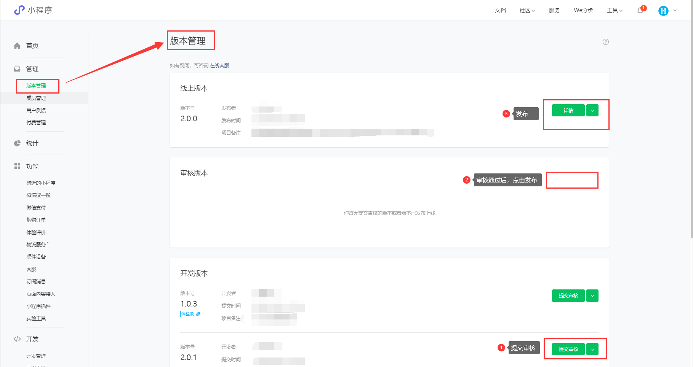Expand the chevron beside the 详情 button
The width and height of the screenshot is (693, 367).
pos(592,110)
